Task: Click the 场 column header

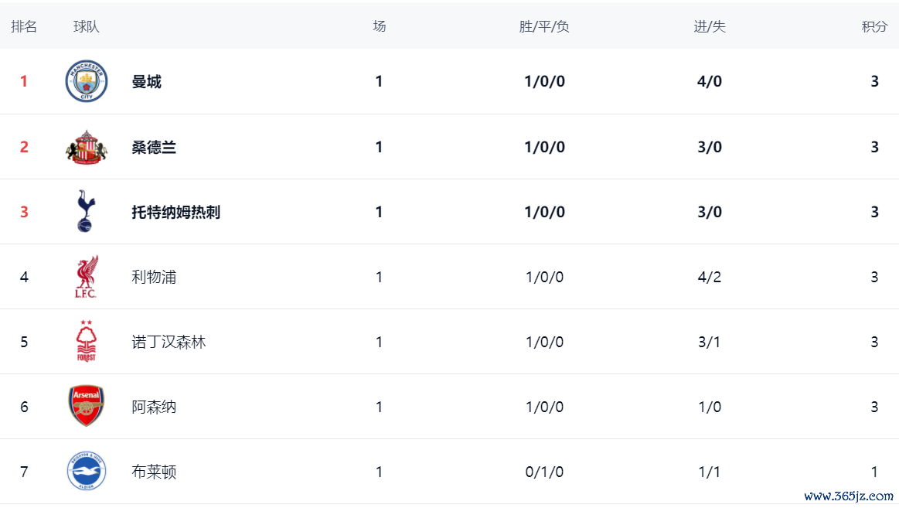Action: coord(379,26)
